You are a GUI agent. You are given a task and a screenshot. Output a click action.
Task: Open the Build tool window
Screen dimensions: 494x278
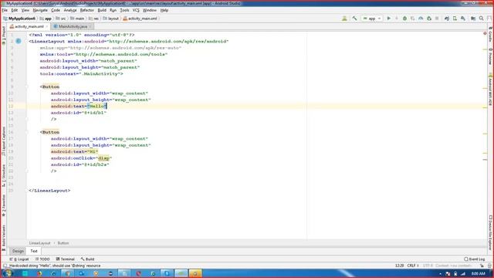(x=87, y=259)
